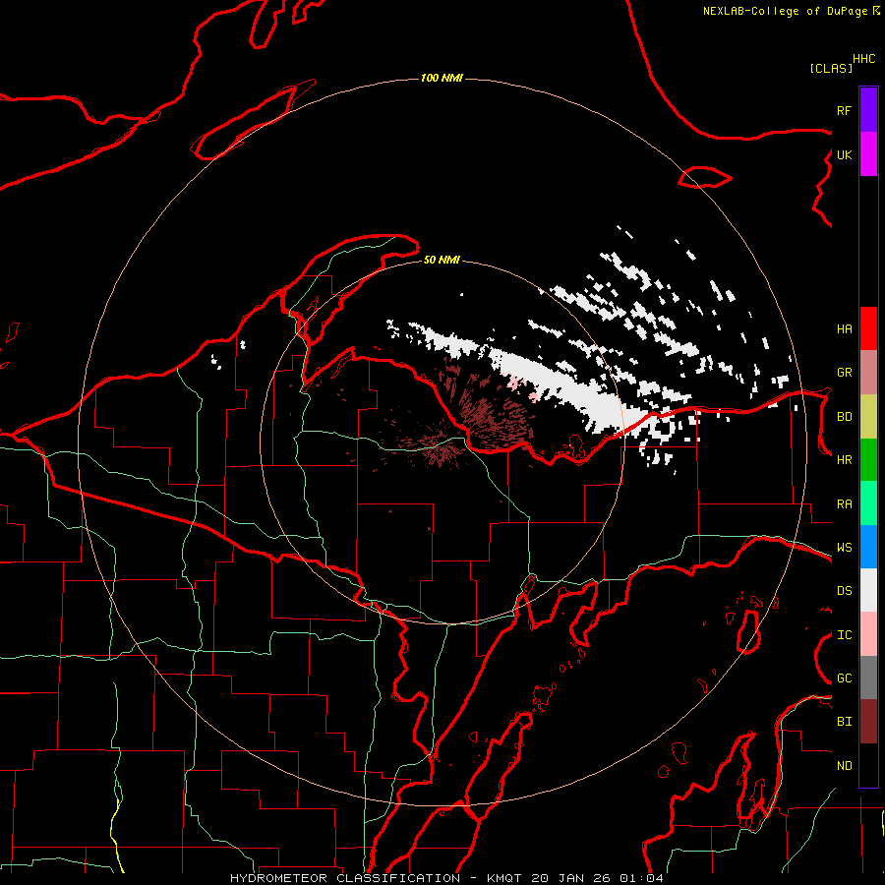Click the IC legend label

844,635
